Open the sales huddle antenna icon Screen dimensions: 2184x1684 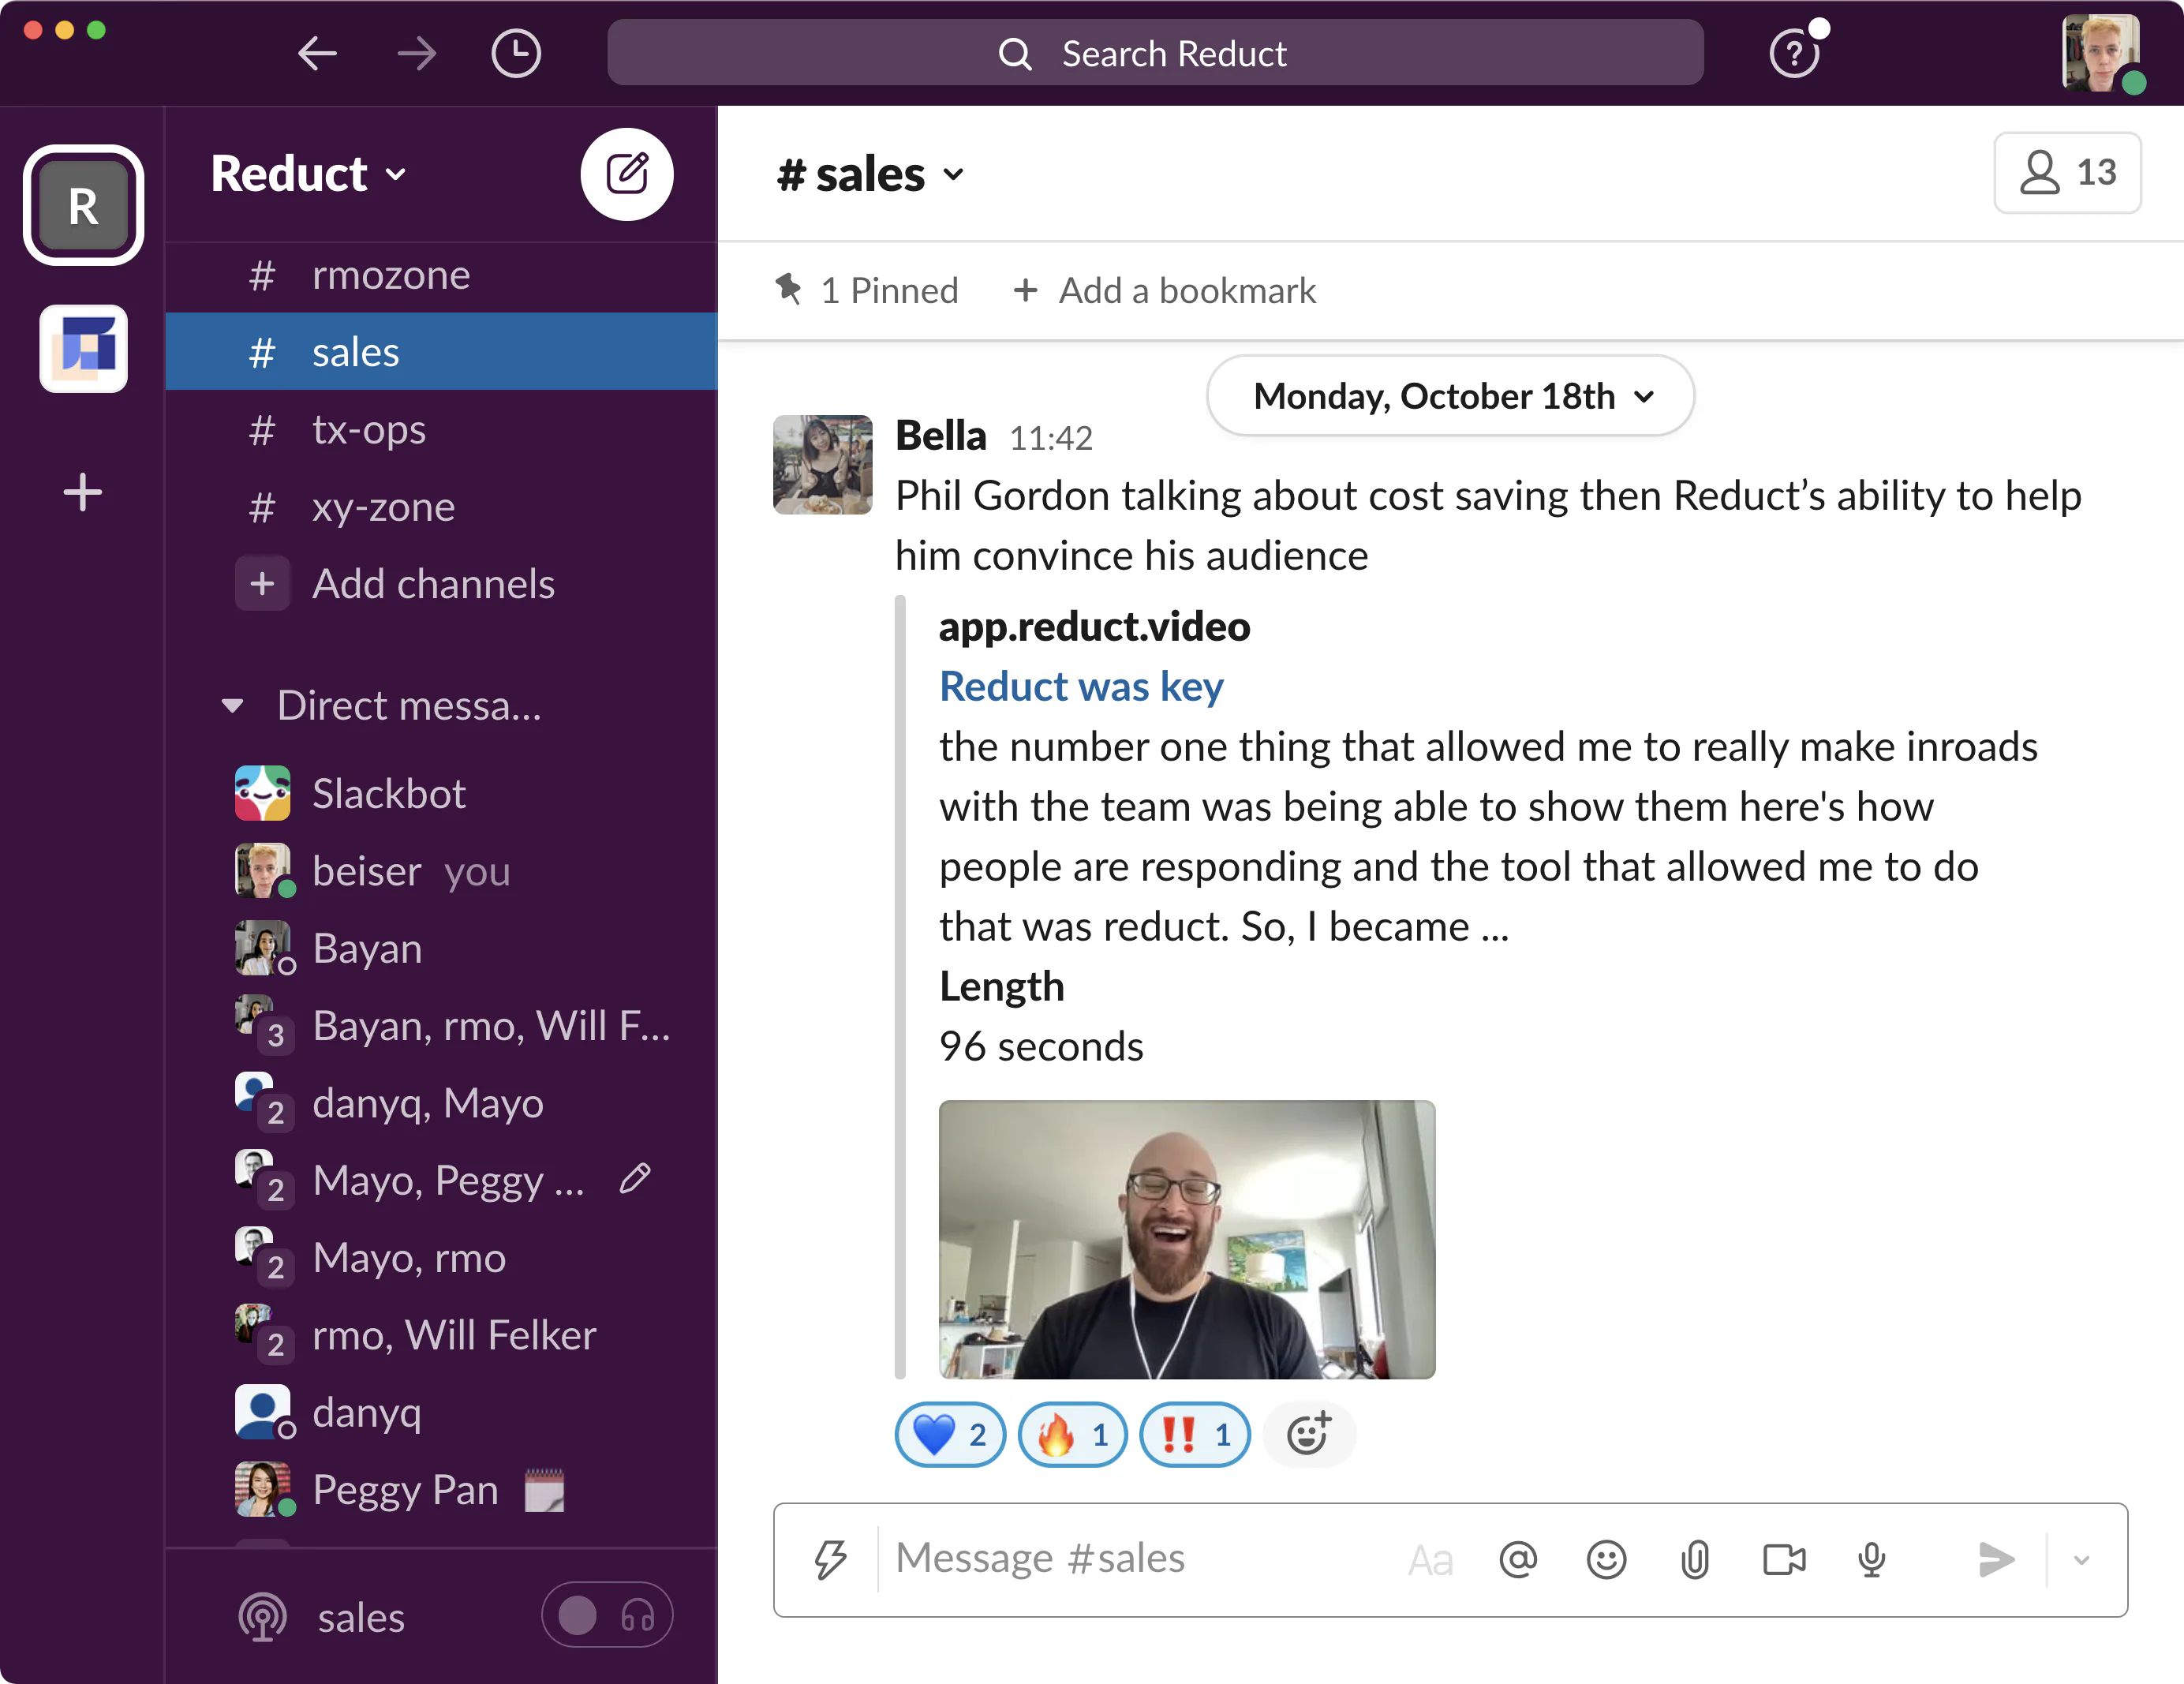pos(263,1616)
